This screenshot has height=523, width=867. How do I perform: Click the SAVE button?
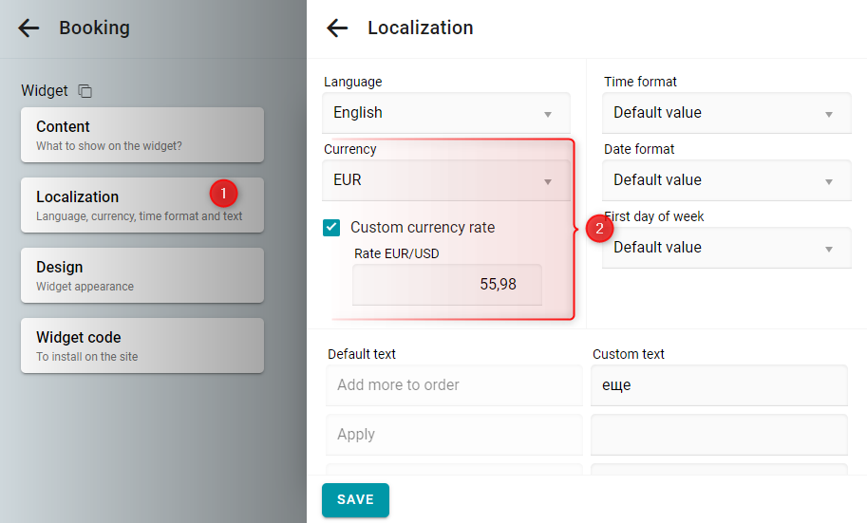(x=355, y=500)
